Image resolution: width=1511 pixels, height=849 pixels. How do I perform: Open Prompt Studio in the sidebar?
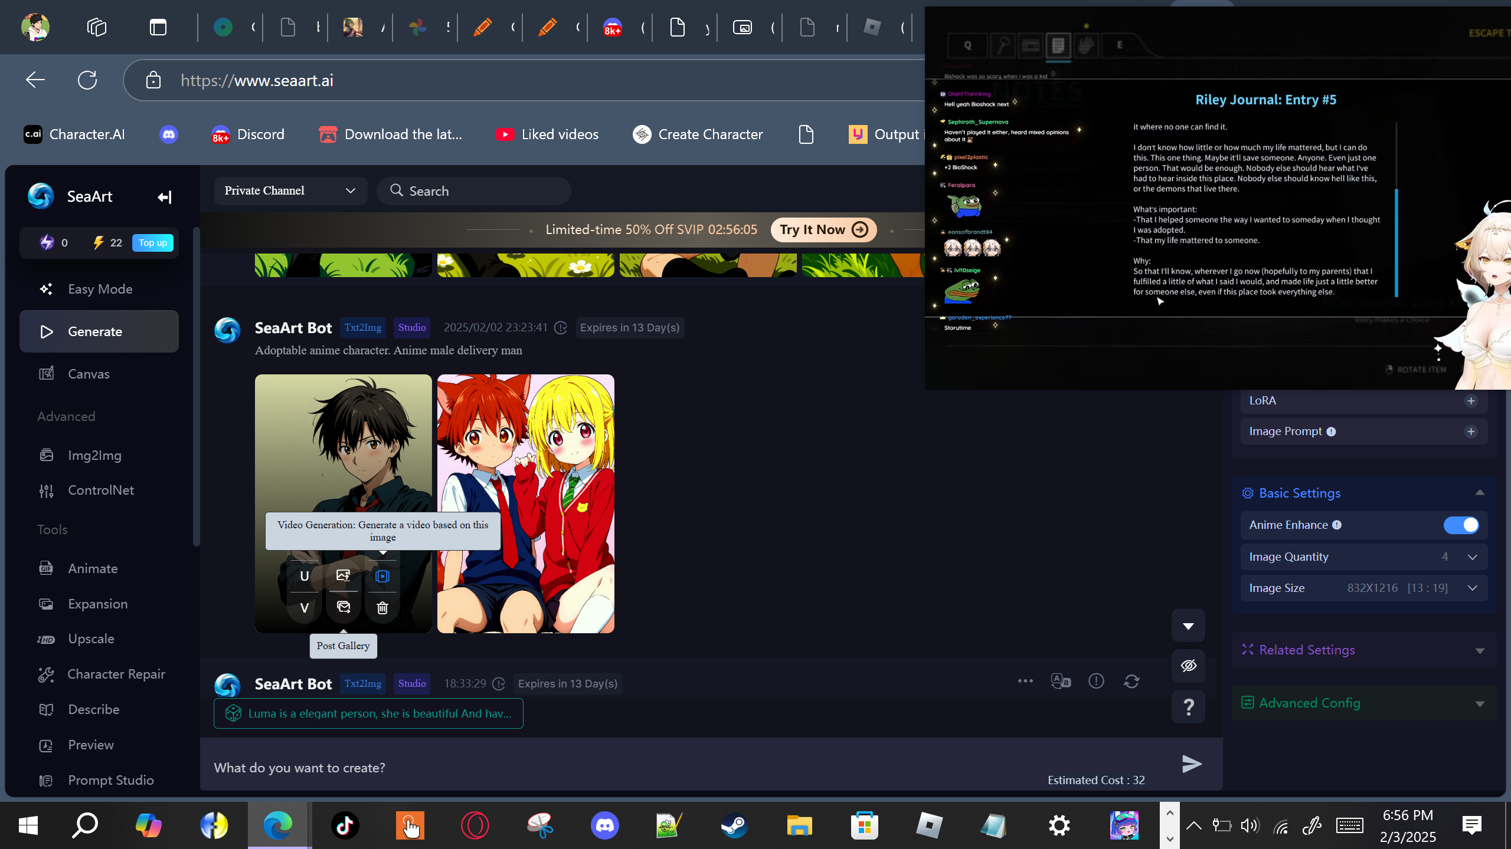(99, 780)
